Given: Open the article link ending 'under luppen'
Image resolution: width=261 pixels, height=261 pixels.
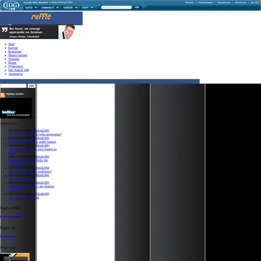Looking at the screenshot, I should (x=32, y=142).
